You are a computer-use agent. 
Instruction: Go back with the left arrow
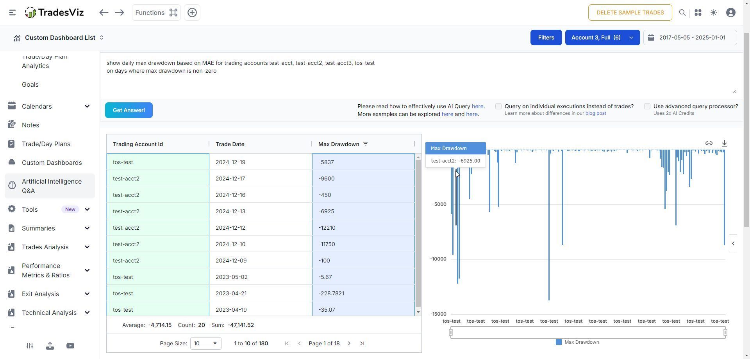(x=104, y=13)
